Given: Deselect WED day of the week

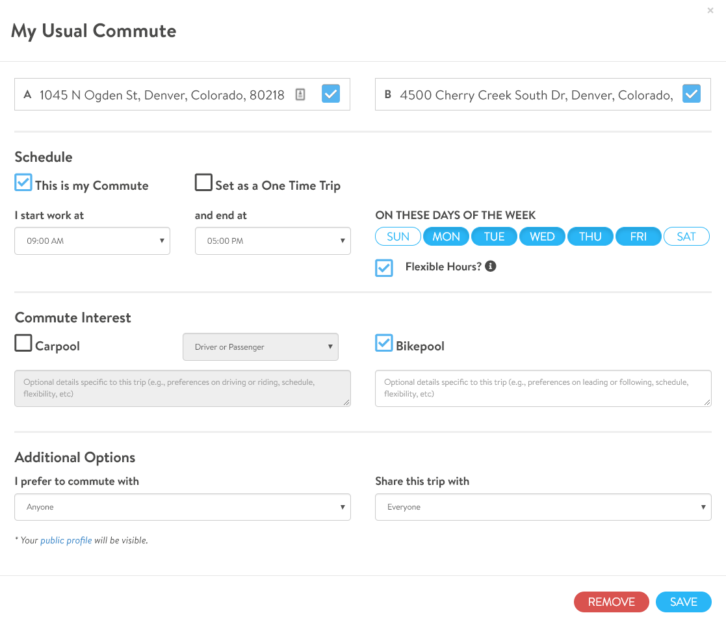Looking at the screenshot, I should 542,237.
